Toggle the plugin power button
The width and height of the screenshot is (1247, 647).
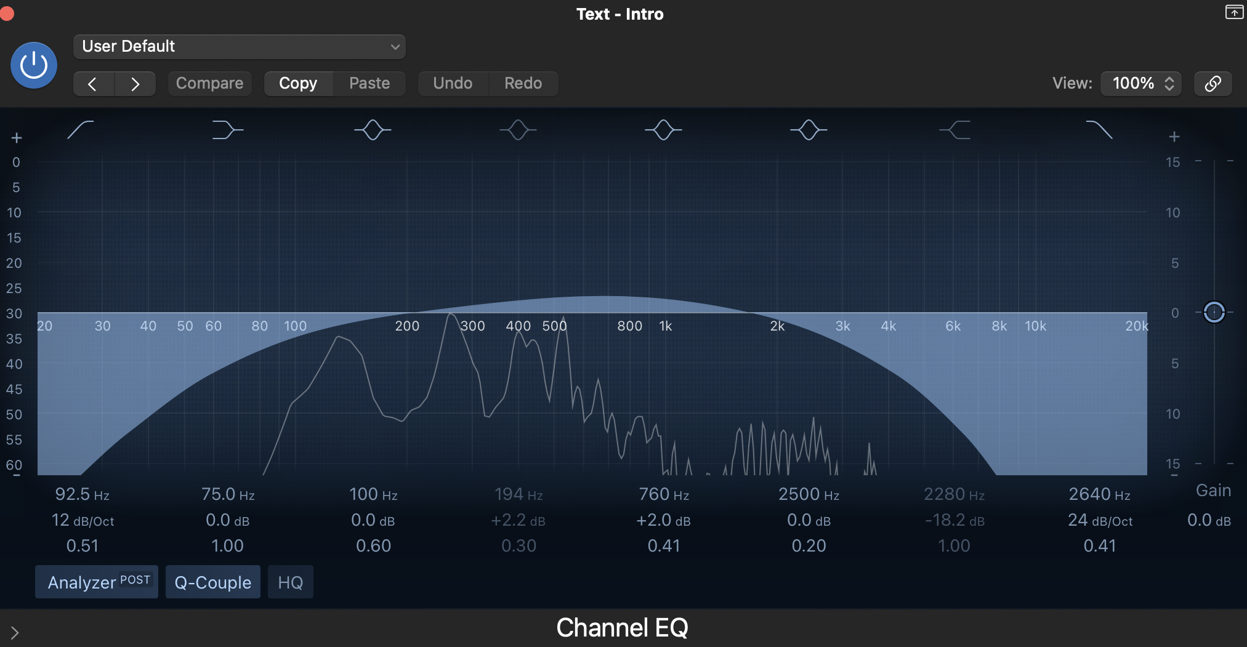point(33,65)
